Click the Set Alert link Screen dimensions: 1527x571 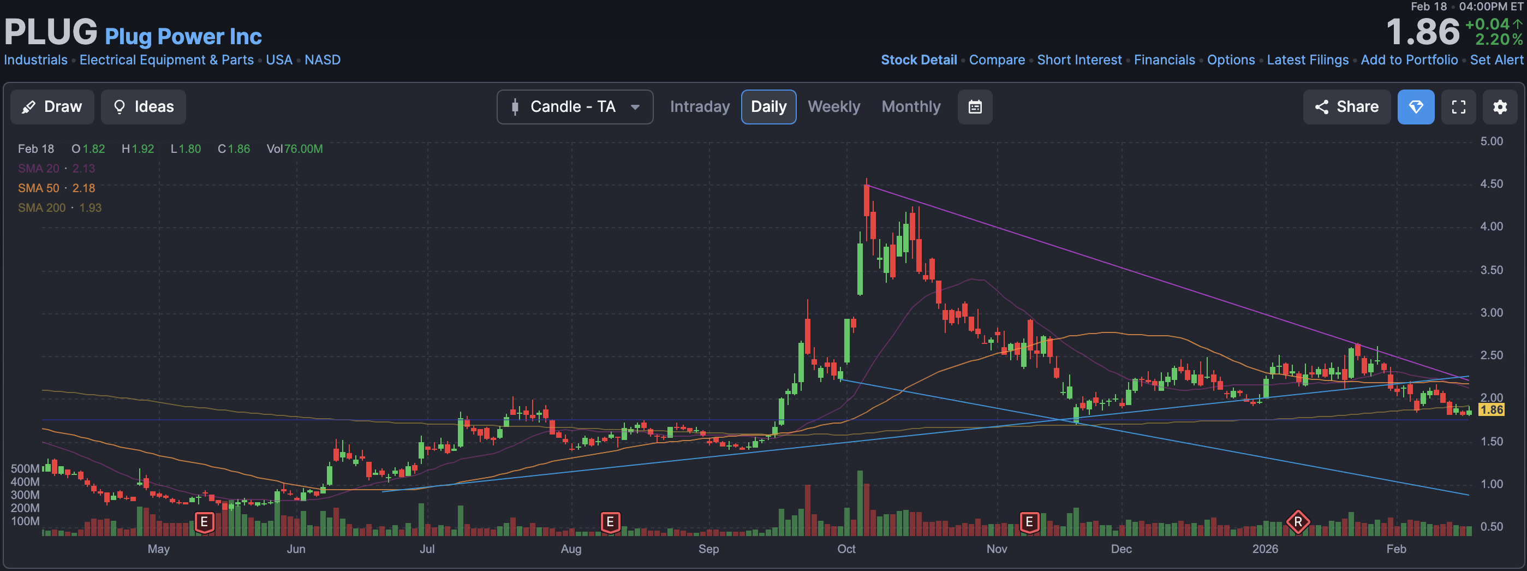click(x=1496, y=60)
